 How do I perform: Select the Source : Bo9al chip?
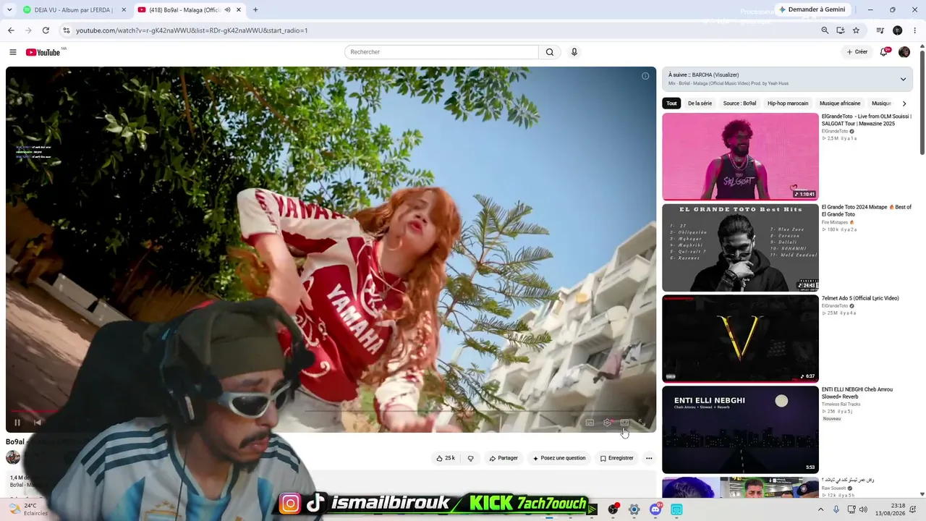[739, 103]
